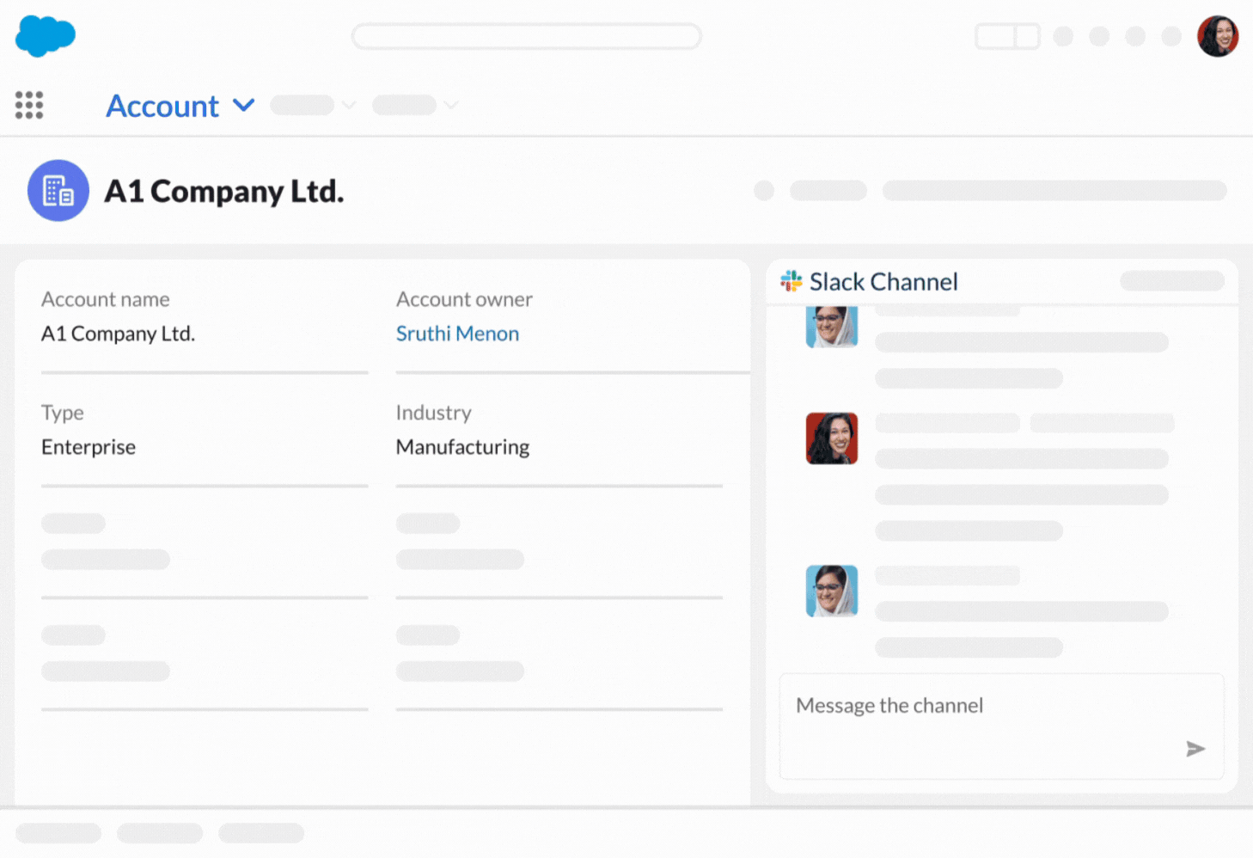Click the Salesforce cloud logo
Screen dimensions: 1253x858
[x=45, y=36]
